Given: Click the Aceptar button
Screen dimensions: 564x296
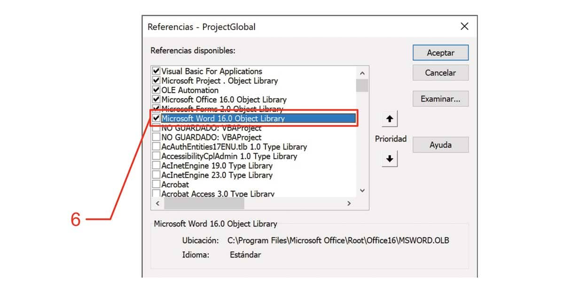Looking at the screenshot, I should 440,53.
